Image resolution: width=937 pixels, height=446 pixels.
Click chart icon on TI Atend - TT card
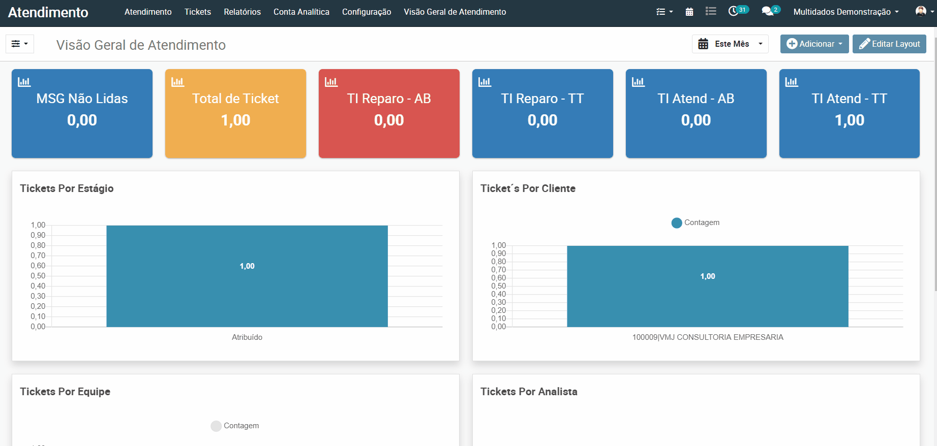tap(792, 82)
